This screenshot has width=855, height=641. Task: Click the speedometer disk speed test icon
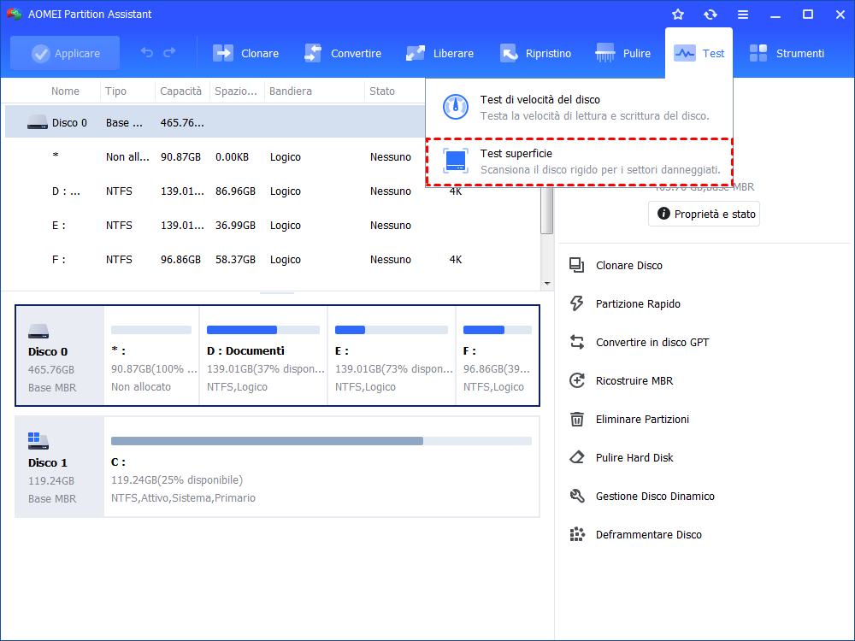[x=456, y=107]
